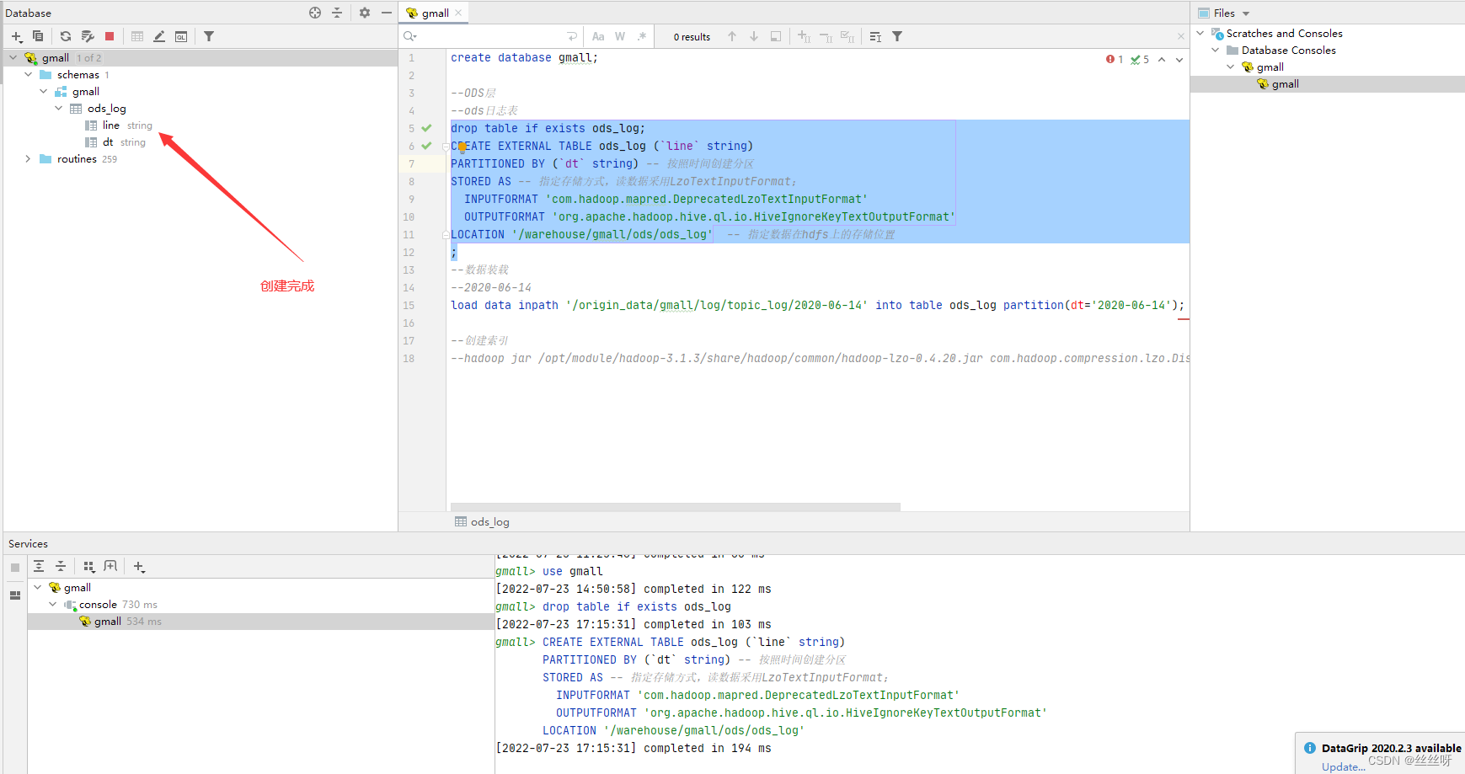Viewport: 1465px width, 774px height.
Task: Switch to the gmall editor tab
Action: pos(435,13)
